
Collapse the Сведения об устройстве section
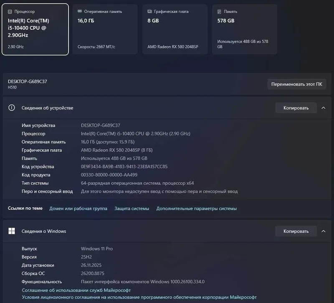coord(323,108)
